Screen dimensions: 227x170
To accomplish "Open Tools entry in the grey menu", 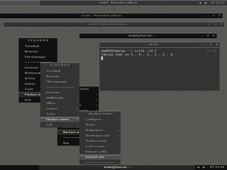I will [x=60, y=114].
